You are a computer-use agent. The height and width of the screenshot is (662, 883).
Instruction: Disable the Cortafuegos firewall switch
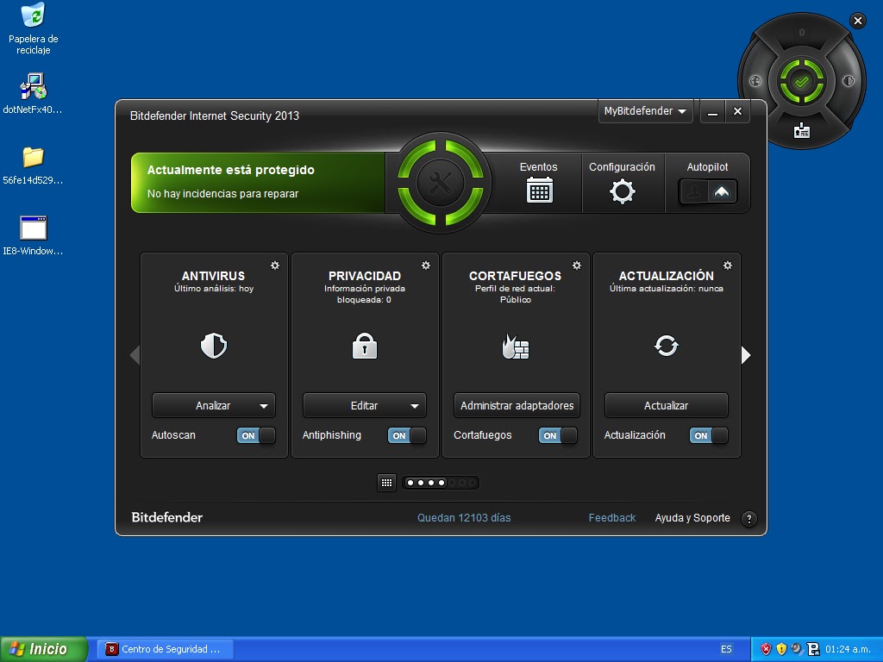tap(558, 435)
